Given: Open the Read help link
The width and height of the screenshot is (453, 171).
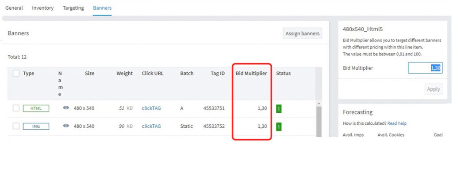Looking at the screenshot, I should click(x=397, y=123).
